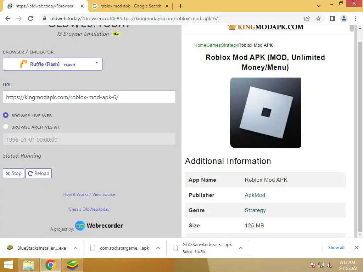
Task: Close the downloads bar
Action: 357,248
